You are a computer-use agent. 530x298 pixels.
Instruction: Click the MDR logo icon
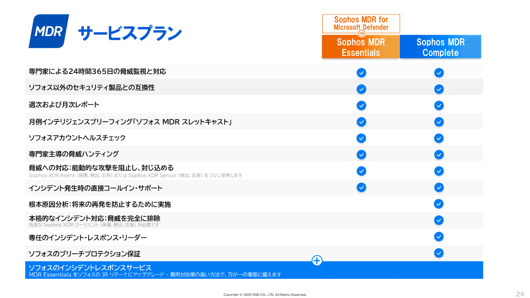48,31
